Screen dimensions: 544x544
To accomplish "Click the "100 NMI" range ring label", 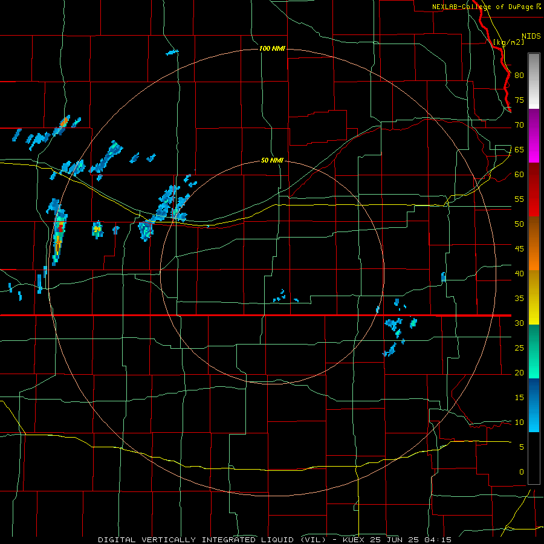I will point(272,48).
